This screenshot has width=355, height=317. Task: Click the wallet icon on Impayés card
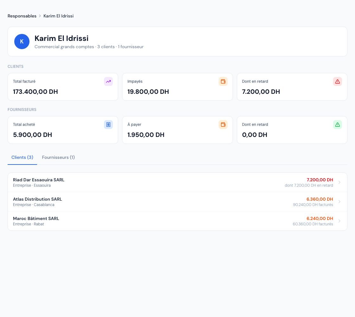click(x=223, y=81)
